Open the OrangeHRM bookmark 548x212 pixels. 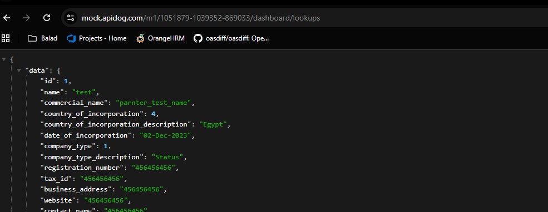point(160,38)
